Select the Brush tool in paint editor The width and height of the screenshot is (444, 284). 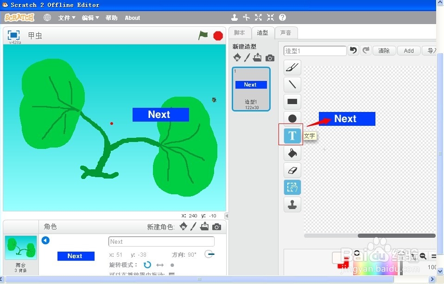292,68
